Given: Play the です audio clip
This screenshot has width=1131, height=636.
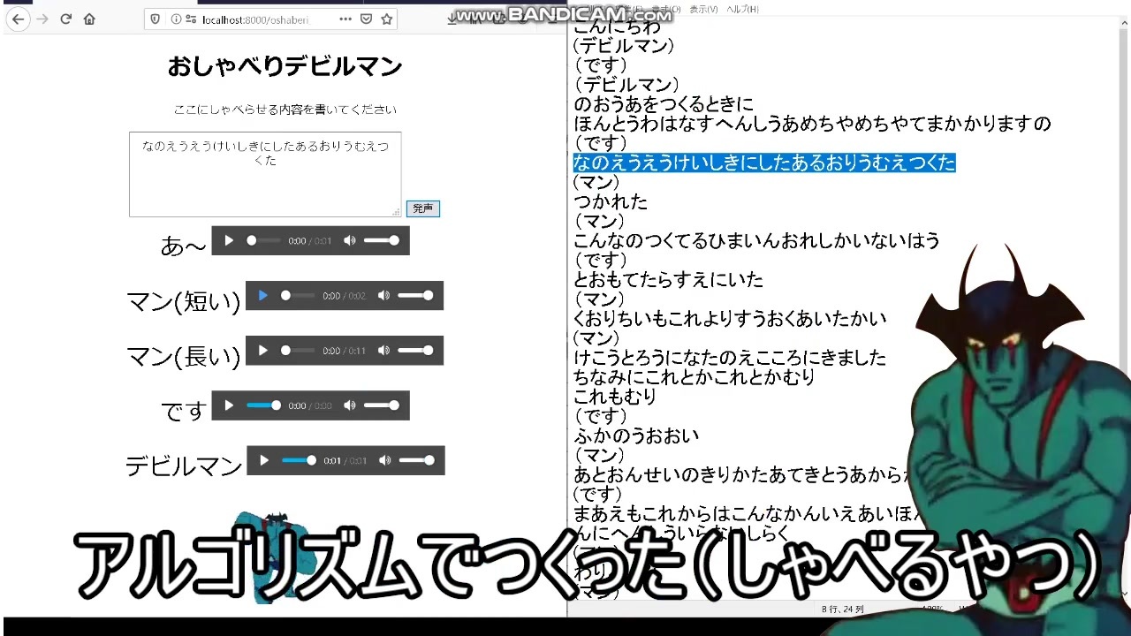Looking at the screenshot, I should coord(229,405).
